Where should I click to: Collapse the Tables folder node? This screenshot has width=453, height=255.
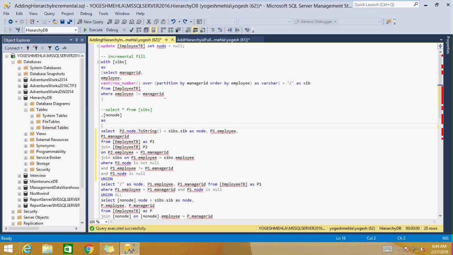click(26, 110)
